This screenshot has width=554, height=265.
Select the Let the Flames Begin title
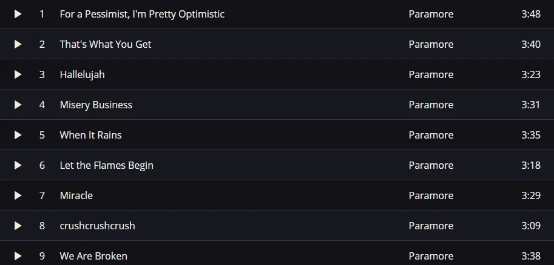[107, 165]
